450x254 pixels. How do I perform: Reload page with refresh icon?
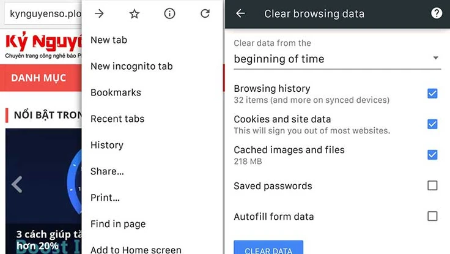205,13
